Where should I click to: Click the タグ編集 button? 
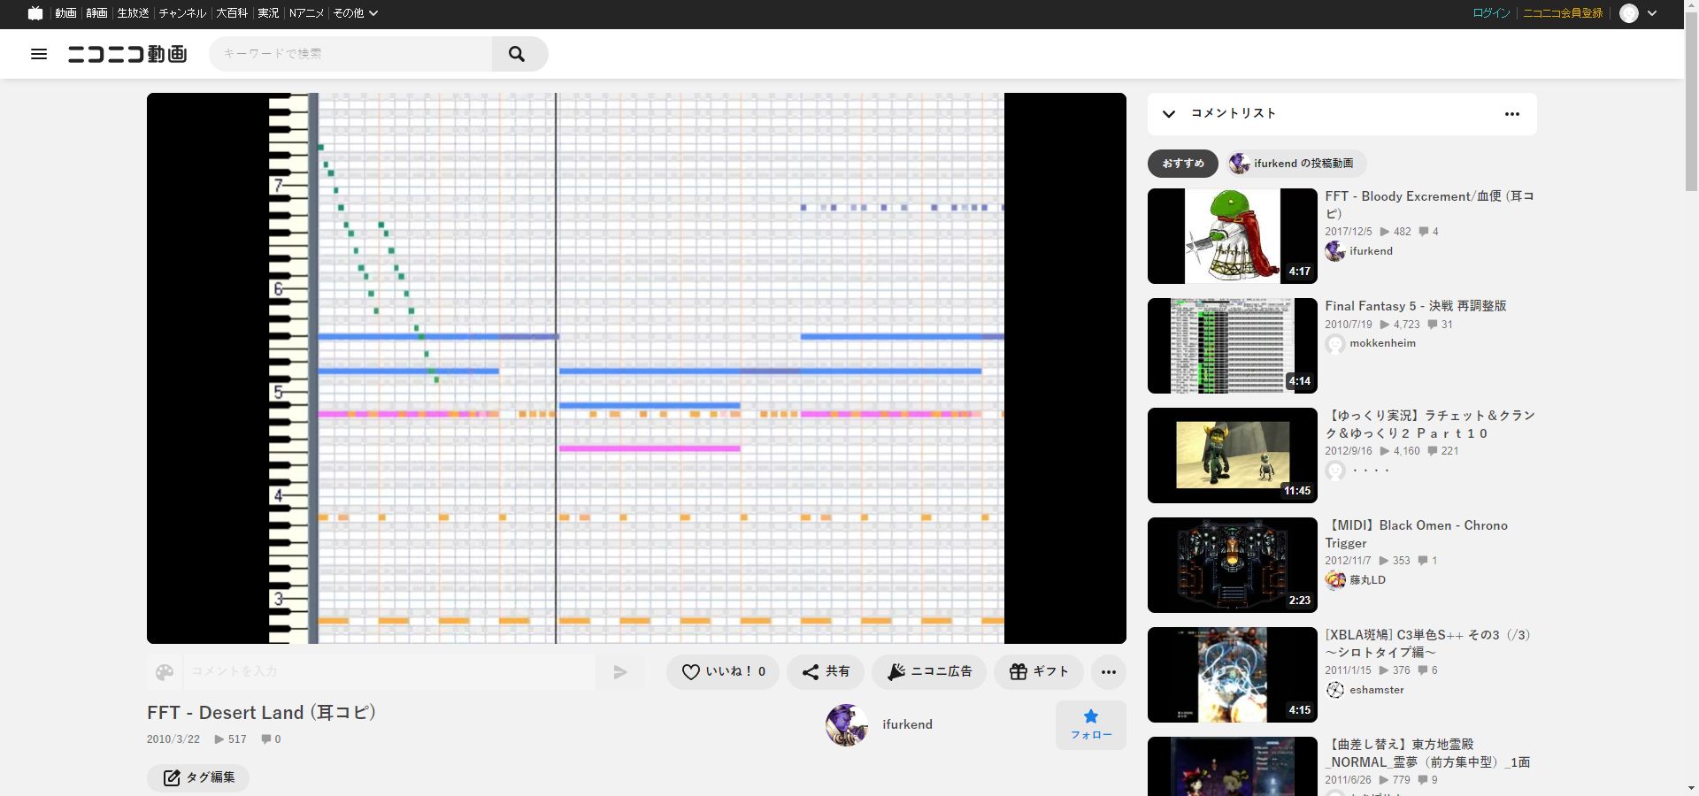coord(198,777)
